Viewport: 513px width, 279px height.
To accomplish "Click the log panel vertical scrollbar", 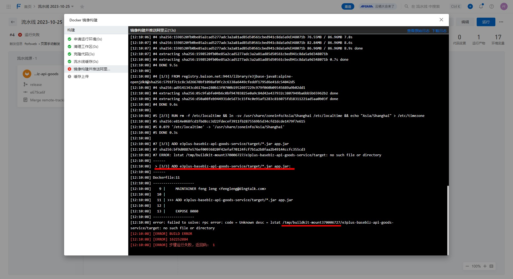I will click(448, 220).
